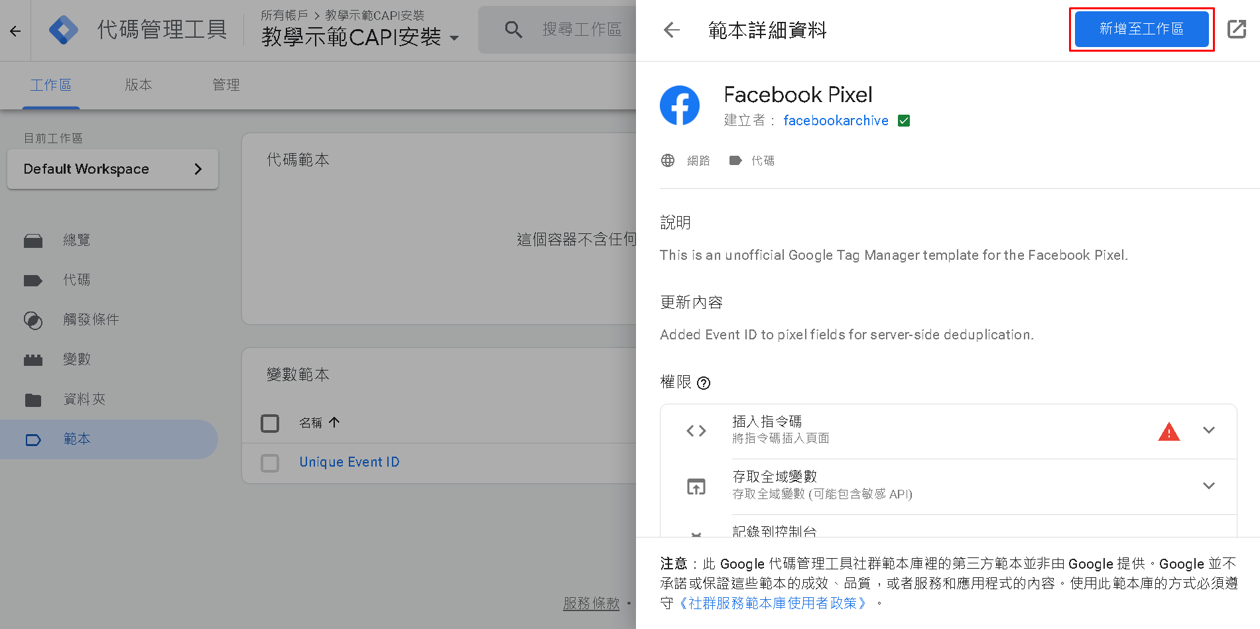Click the 教學示範CAPI安裝 breadcrumb text

point(375,15)
